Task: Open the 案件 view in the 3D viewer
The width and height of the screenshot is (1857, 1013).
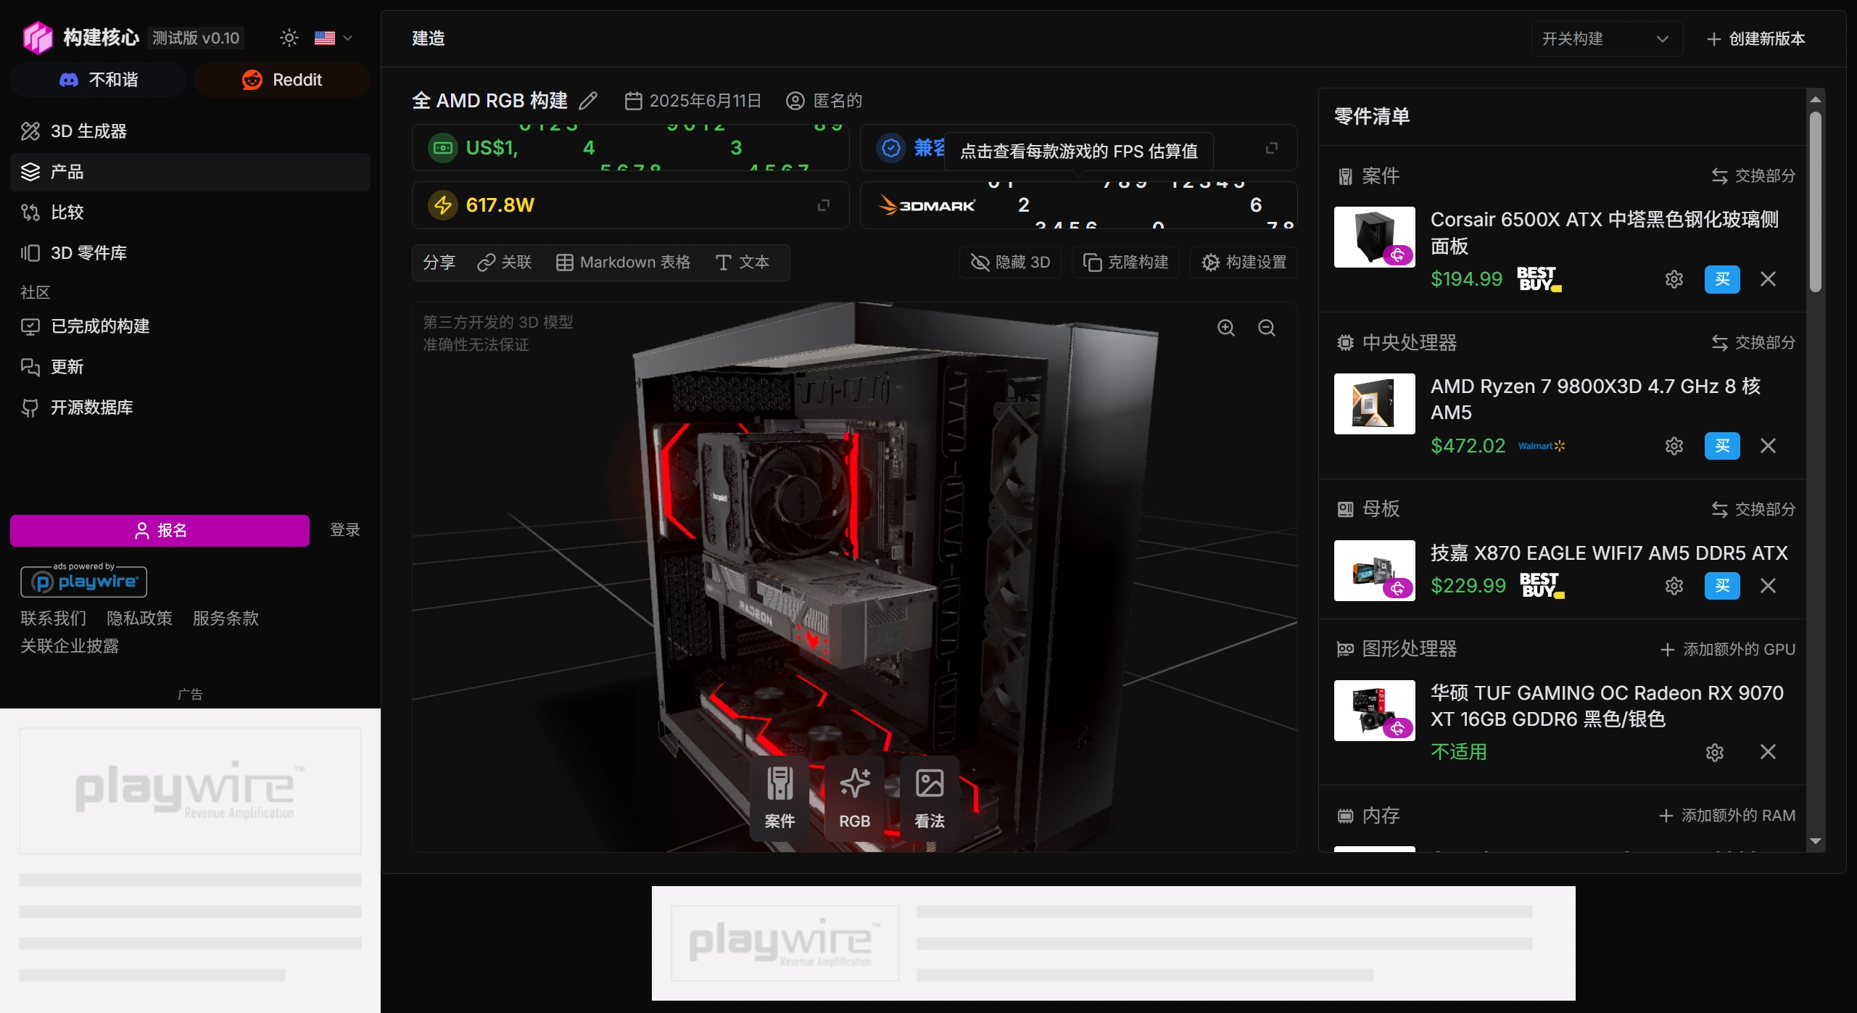Action: 779,796
